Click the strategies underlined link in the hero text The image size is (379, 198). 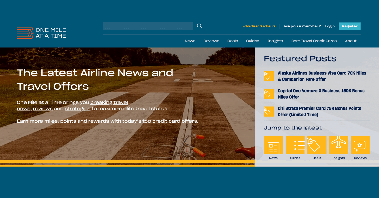77,109
